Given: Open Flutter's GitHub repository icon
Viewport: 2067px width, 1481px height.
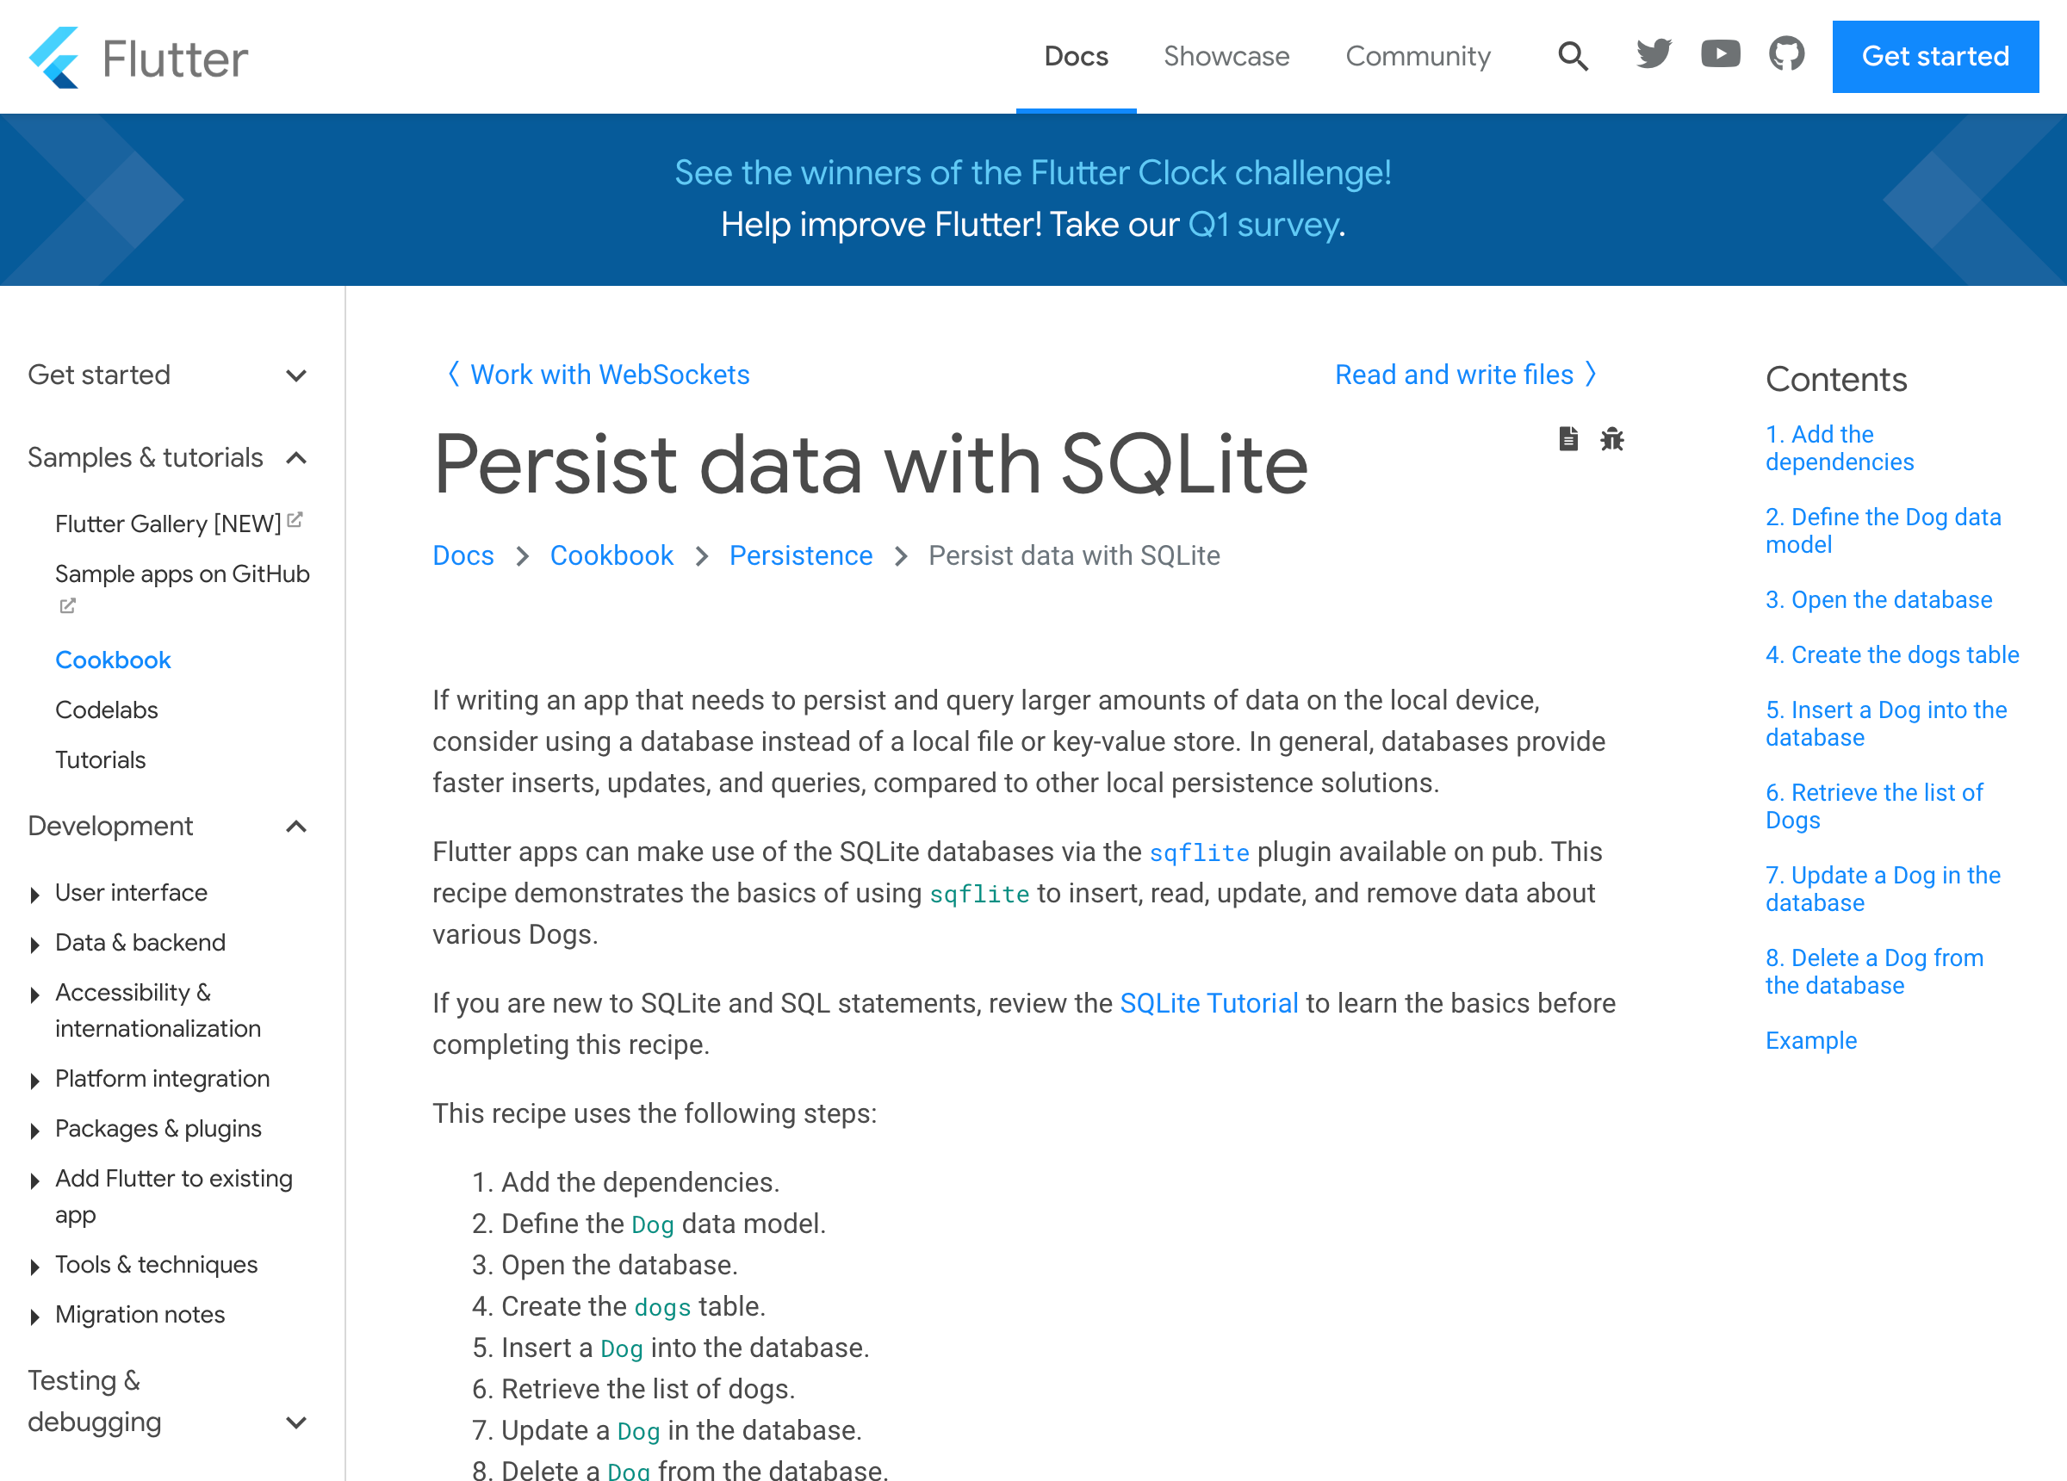Looking at the screenshot, I should pos(1786,55).
